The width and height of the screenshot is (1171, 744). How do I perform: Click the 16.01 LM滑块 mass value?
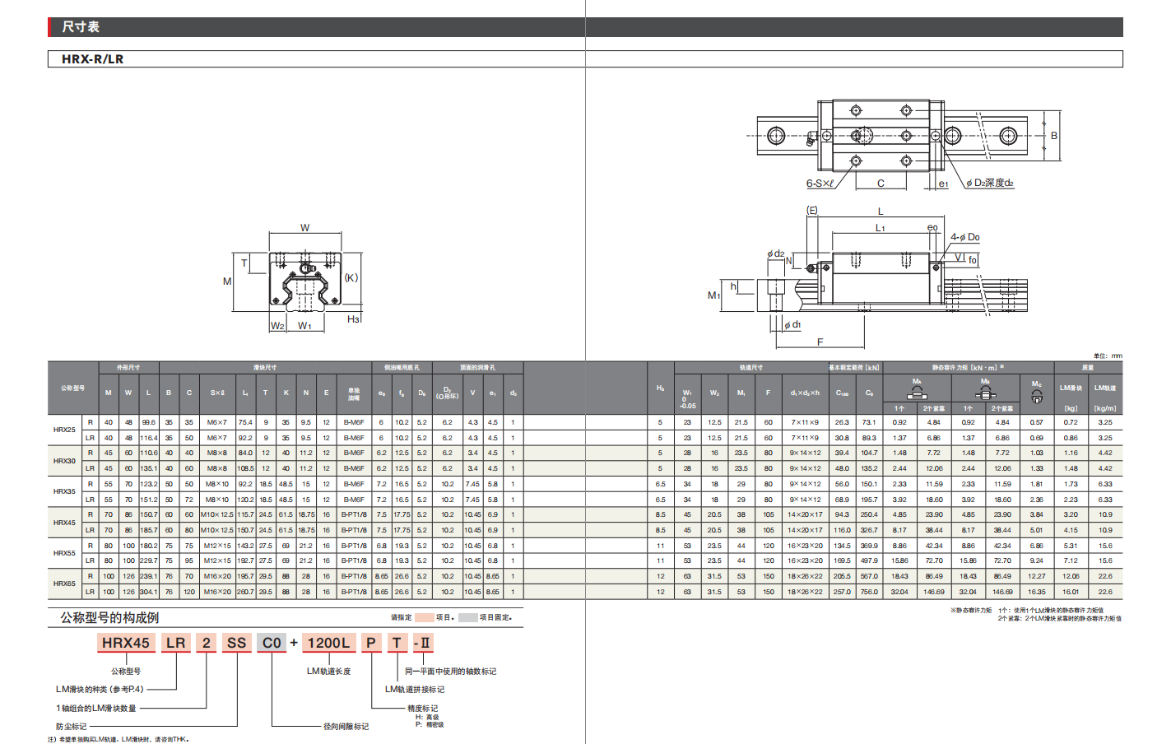coord(1071,592)
